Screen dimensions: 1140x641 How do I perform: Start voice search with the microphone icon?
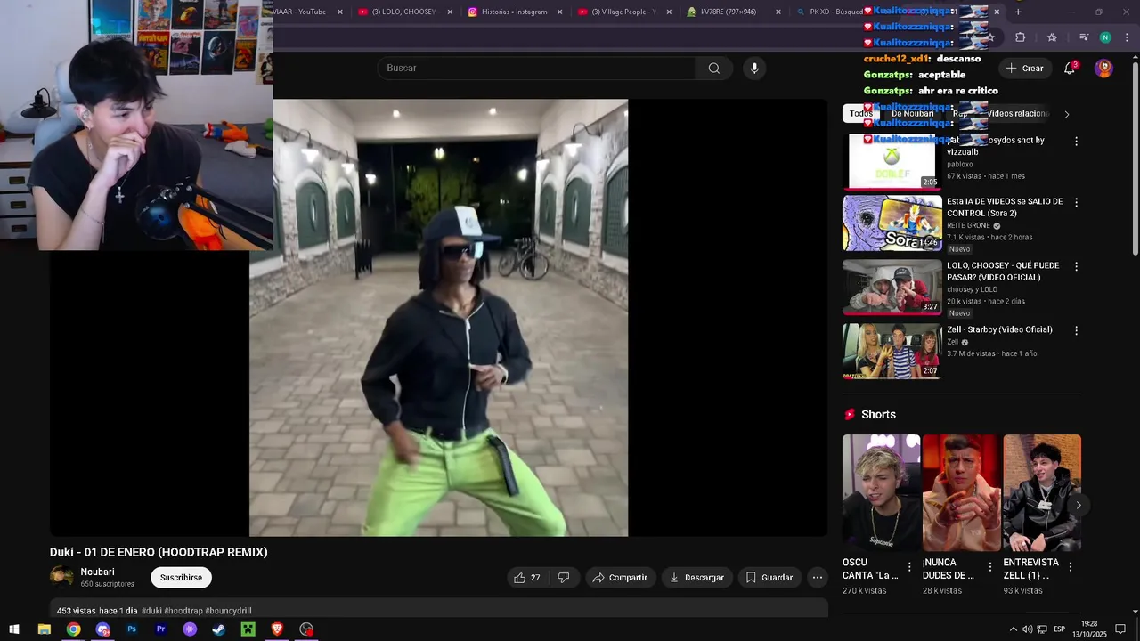coord(754,69)
